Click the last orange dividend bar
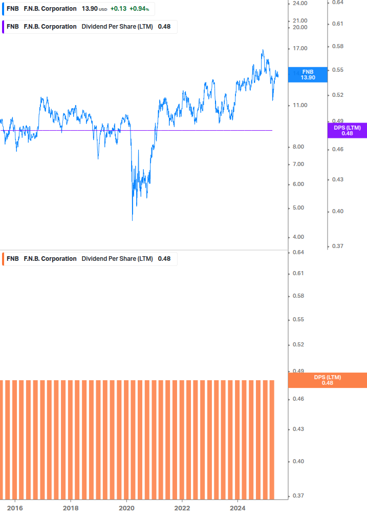 coord(272,440)
